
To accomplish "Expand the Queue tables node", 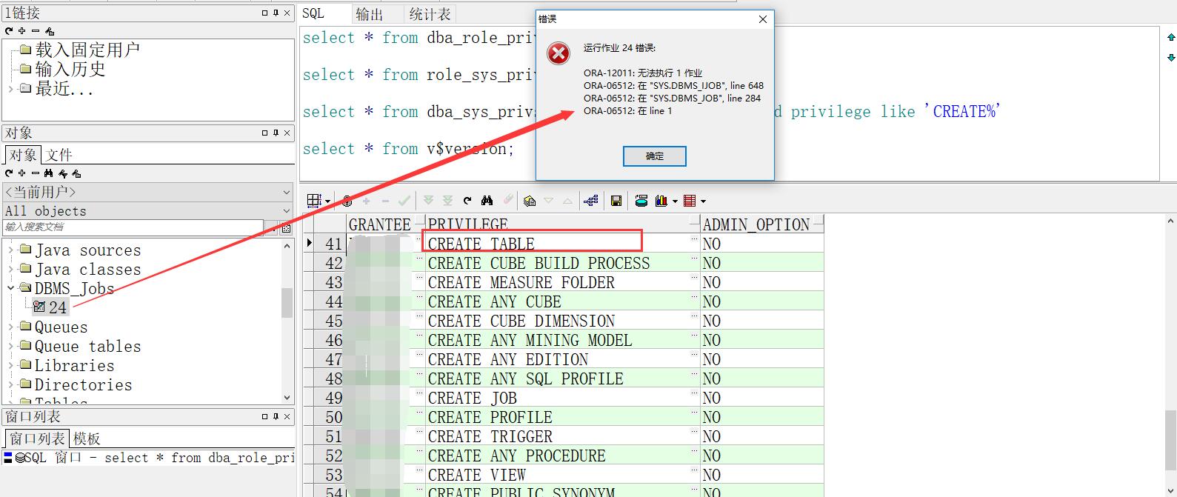I will pos(10,347).
